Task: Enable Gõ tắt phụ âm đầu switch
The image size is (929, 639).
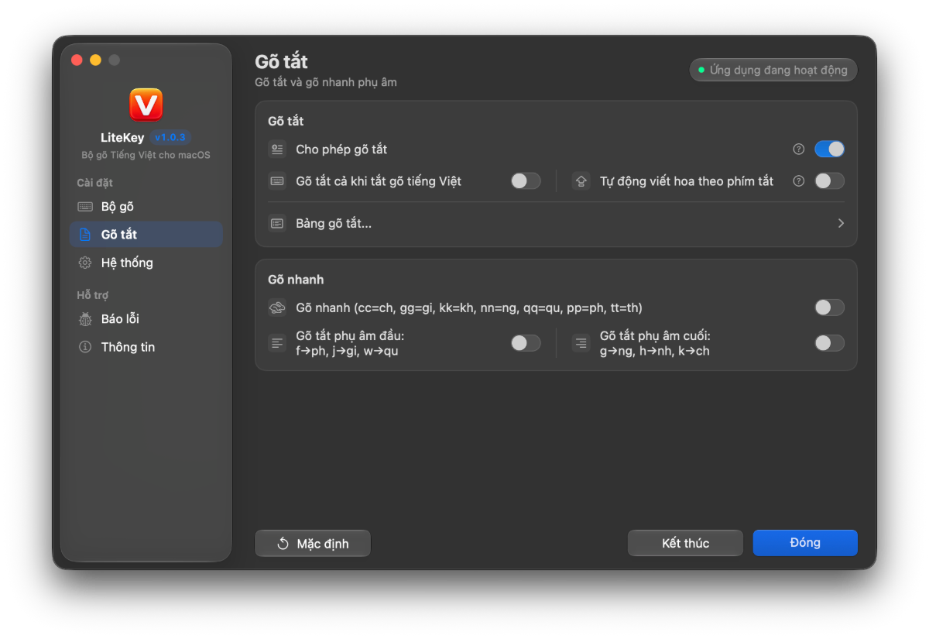Action: 526,343
